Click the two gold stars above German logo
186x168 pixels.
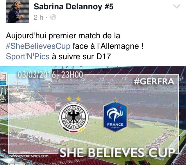(x=74, y=99)
